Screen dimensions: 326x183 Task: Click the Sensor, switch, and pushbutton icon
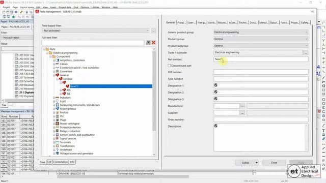pyautogui.click(x=58, y=135)
